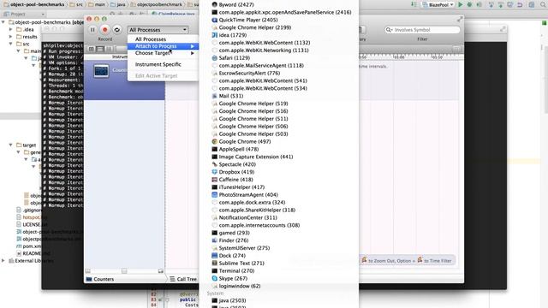
Task: Open the All Processes target dropdown
Action: 158,30
